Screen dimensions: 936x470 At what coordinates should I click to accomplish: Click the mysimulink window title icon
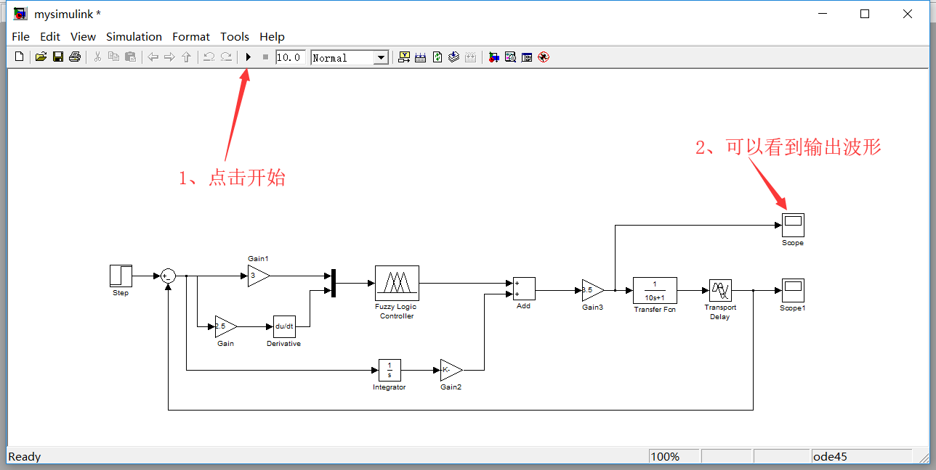pos(20,14)
